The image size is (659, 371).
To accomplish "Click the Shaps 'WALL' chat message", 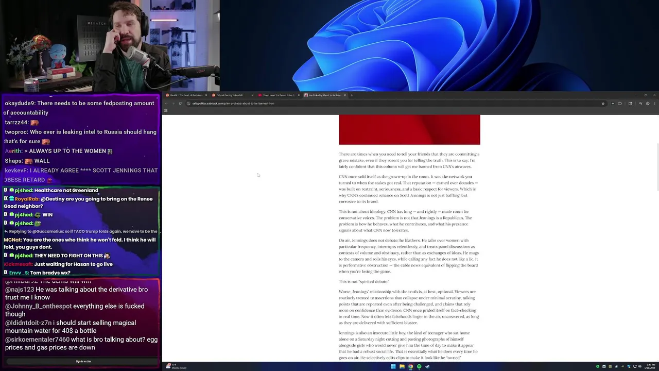I will pos(27,161).
